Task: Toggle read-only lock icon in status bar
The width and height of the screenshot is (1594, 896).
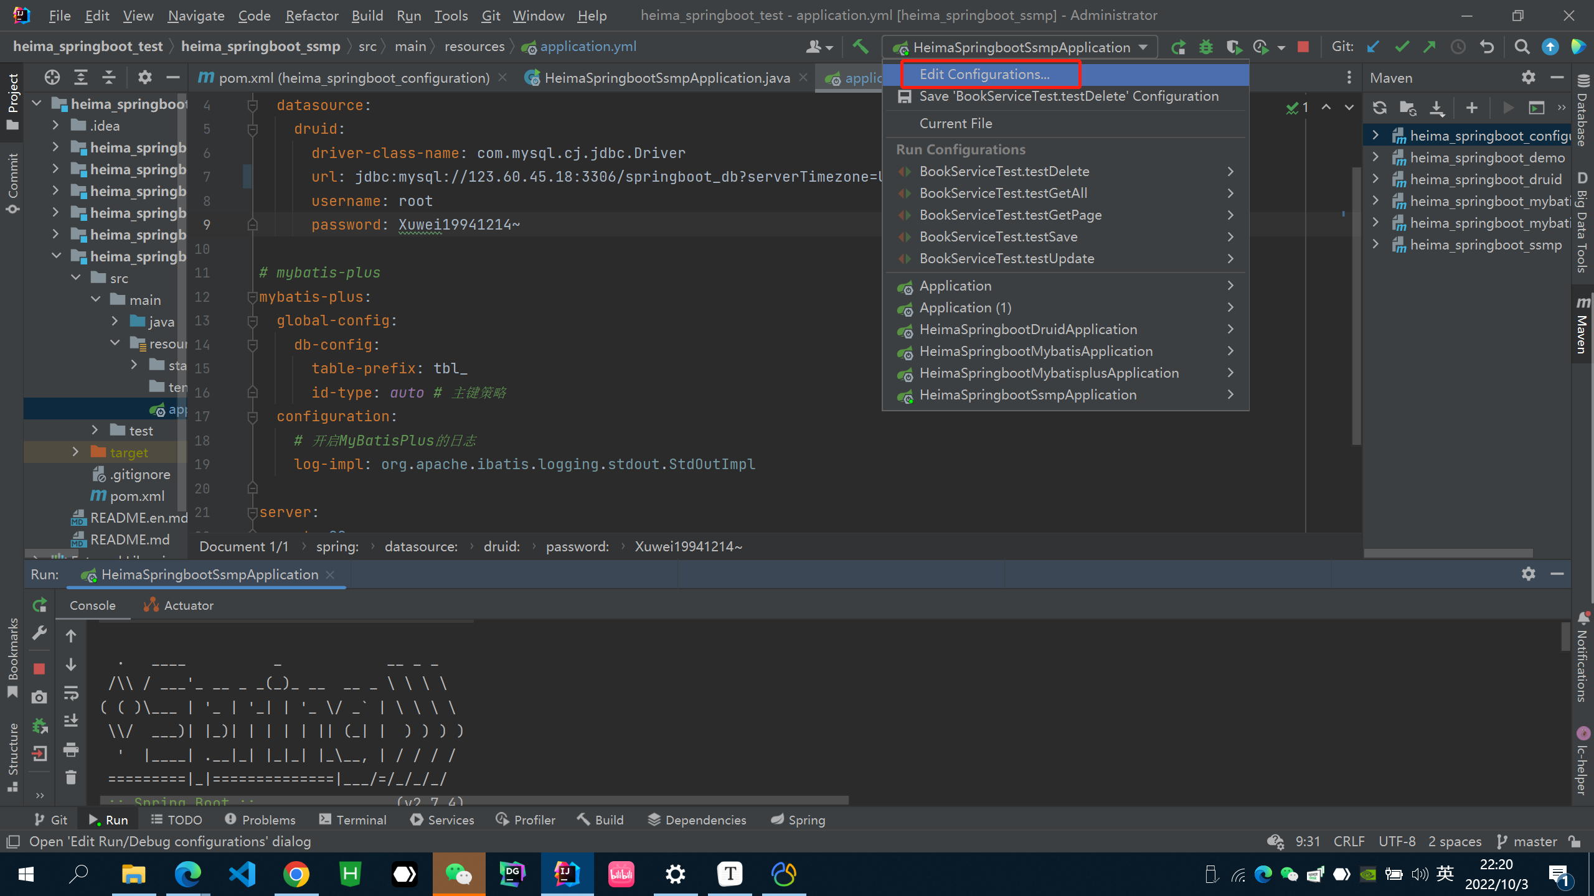Action: 1575,841
